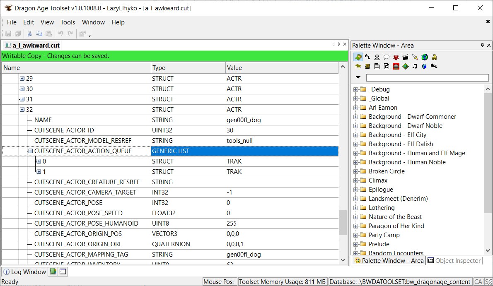Select the Area palette icon
Viewport: 493px width, 286px height.
358,57
